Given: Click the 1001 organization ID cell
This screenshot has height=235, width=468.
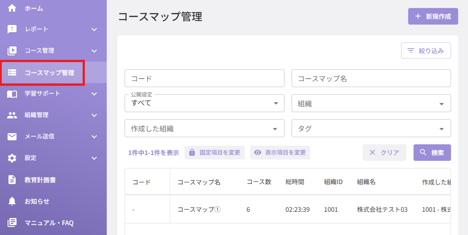Looking at the screenshot, I should pyautogui.click(x=331, y=210).
